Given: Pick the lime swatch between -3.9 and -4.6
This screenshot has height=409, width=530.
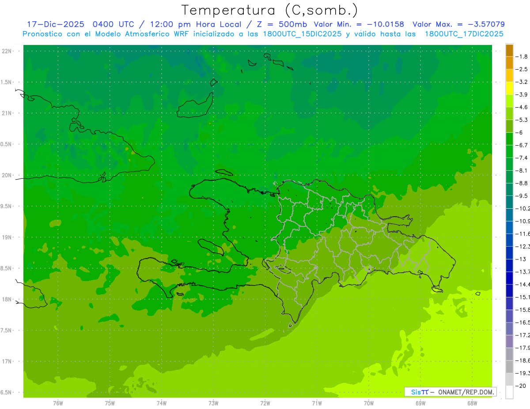Looking at the screenshot, I should click(509, 101).
